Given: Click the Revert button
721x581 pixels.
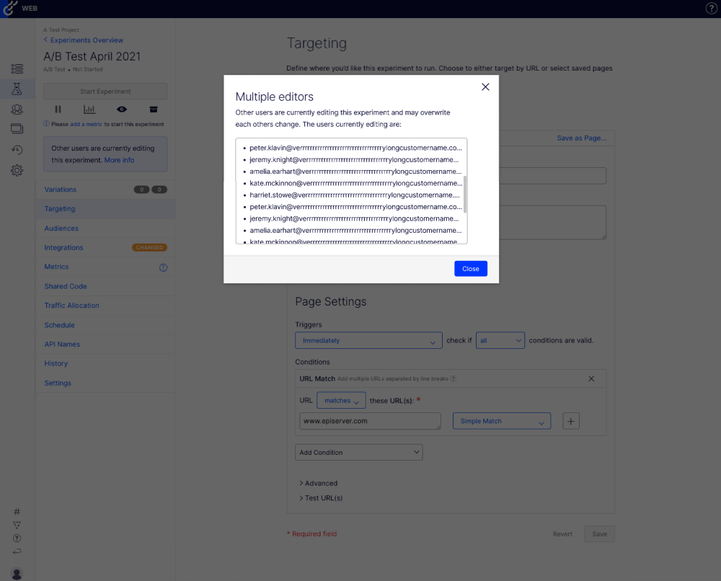Looking at the screenshot, I should click(562, 534).
